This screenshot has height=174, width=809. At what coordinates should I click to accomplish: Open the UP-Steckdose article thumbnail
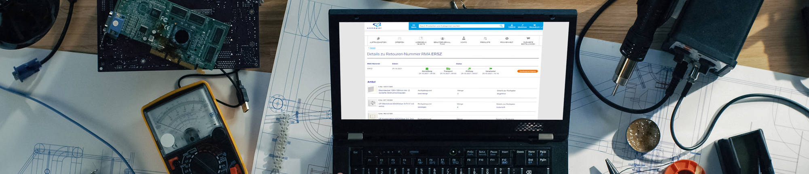pos(372,103)
